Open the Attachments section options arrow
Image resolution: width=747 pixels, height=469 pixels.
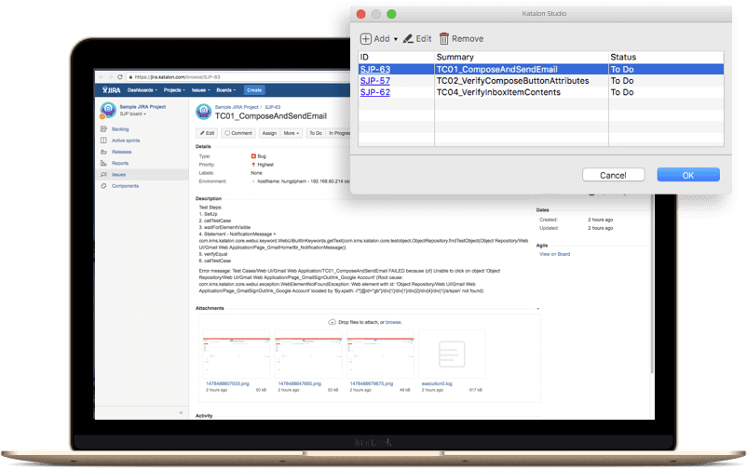537,309
